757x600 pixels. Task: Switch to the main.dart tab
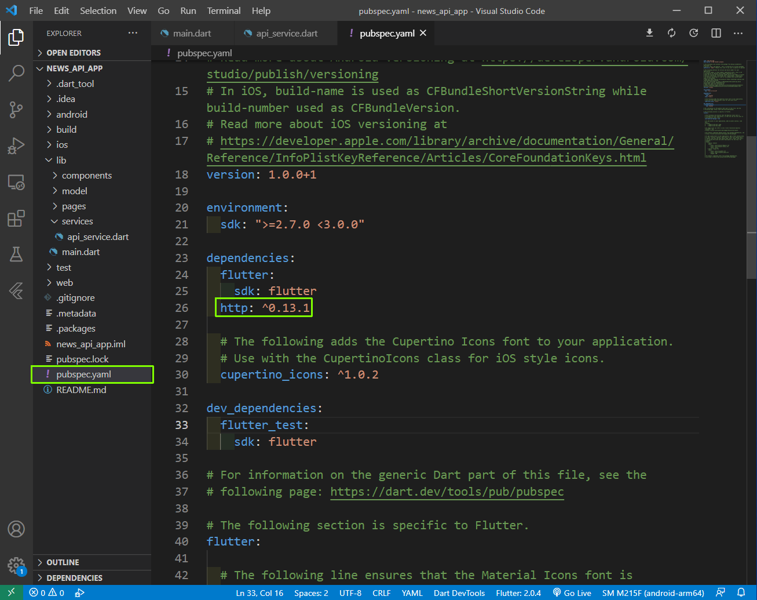pyautogui.click(x=193, y=33)
